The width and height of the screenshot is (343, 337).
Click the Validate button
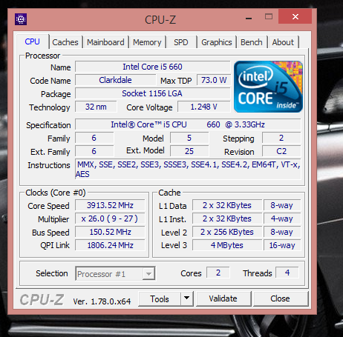(223, 299)
